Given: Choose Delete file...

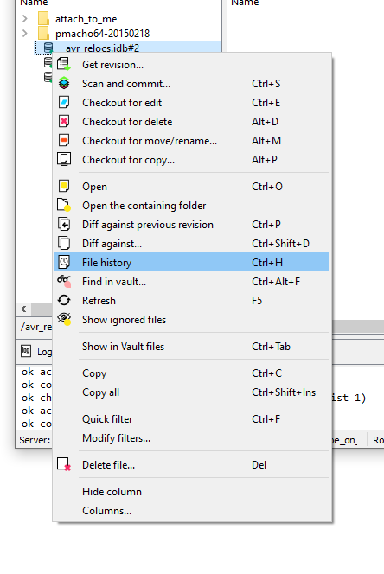Looking at the screenshot, I should pos(191,464).
